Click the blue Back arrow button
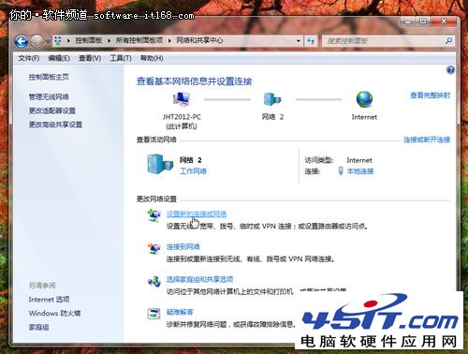The width and height of the screenshot is (468, 354). (x=22, y=41)
